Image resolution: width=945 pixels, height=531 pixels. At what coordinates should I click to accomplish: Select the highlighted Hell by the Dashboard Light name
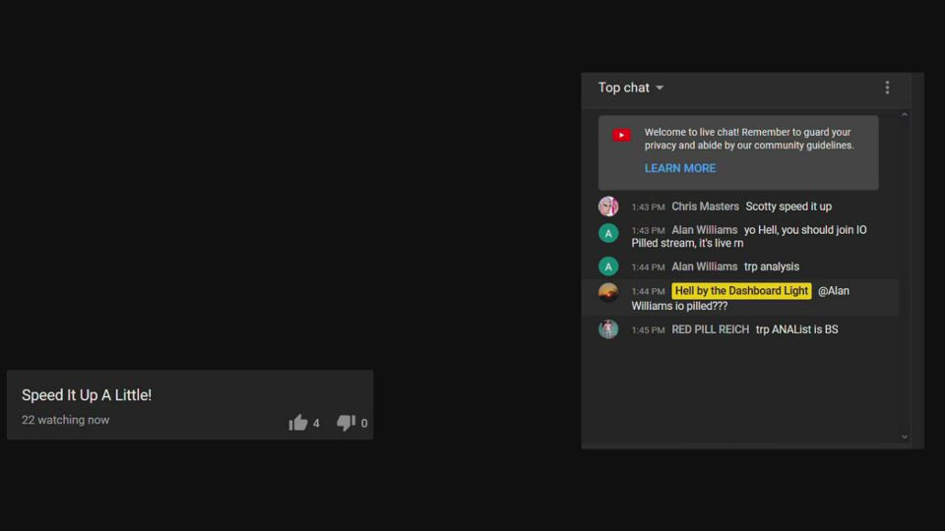741,291
